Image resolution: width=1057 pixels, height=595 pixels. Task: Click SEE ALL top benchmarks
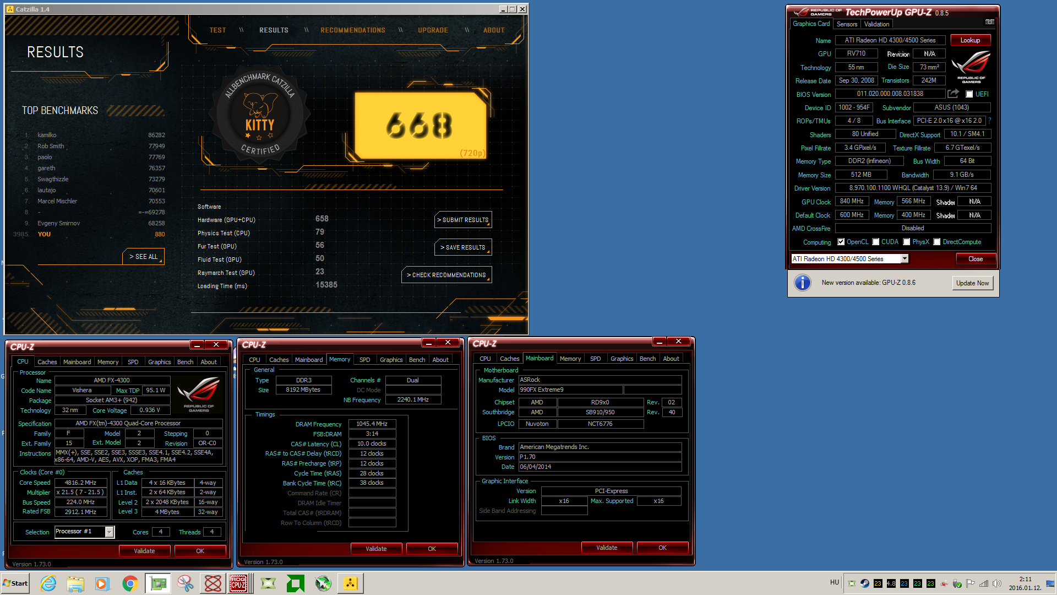[143, 257]
